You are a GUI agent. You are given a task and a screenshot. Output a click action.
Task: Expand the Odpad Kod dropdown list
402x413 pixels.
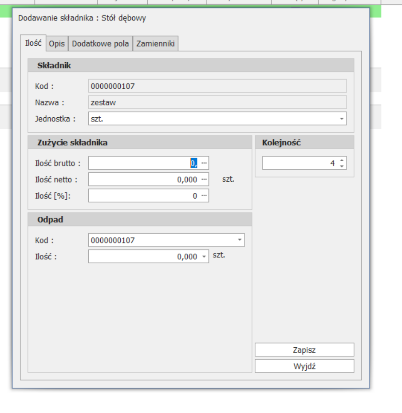pyautogui.click(x=239, y=240)
